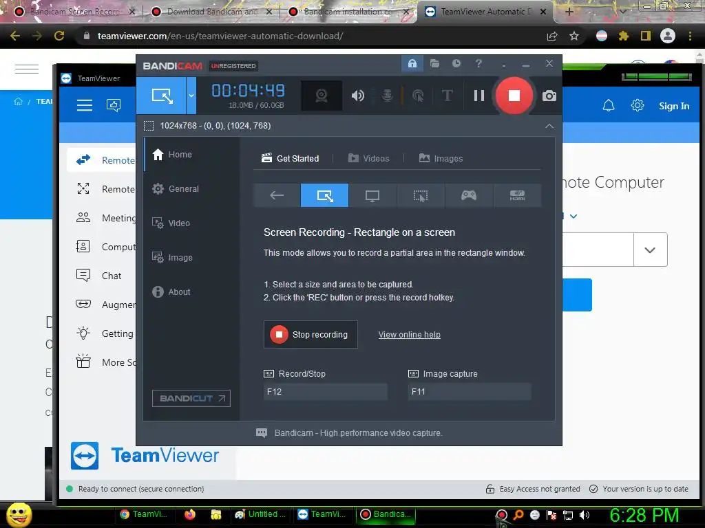Viewport: 705px width, 528px height.
Task: Toggle the mouse click effect icon
Action: [x=418, y=96]
